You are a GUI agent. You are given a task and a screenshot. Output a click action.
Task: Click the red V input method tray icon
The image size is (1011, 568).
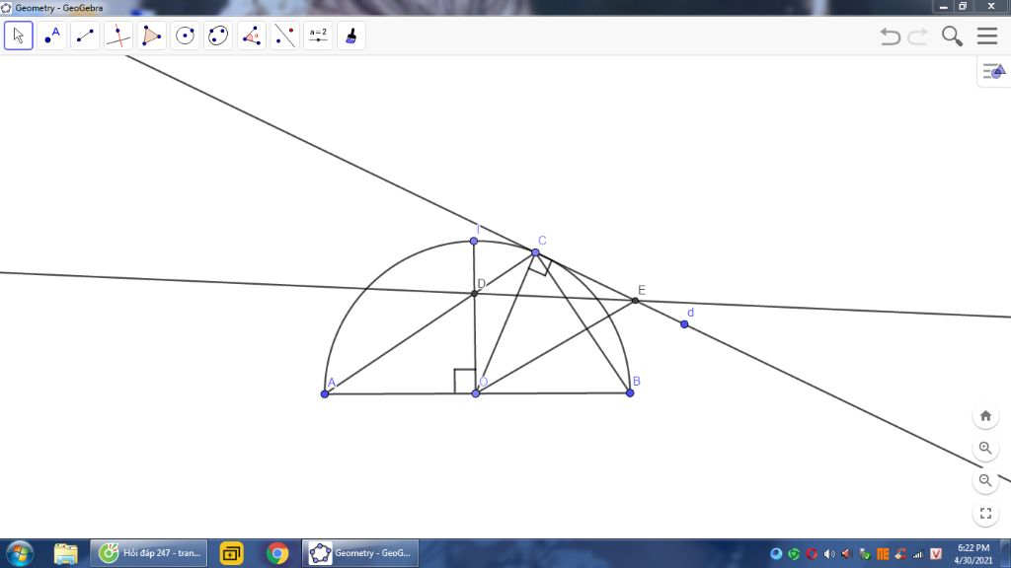click(x=936, y=554)
